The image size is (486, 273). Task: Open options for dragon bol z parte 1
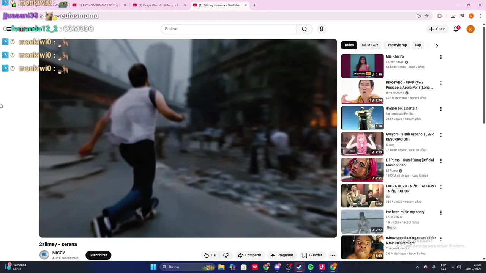pos(441,109)
